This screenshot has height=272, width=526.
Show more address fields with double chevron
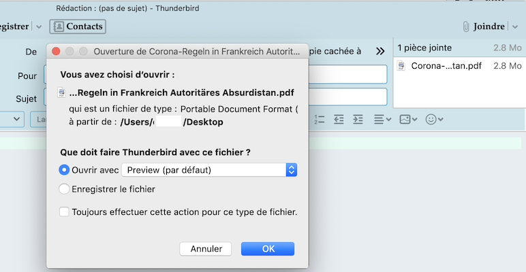coord(380,52)
